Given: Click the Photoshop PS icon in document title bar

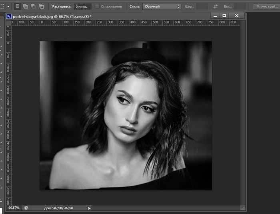Looking at the screenshot, I should pos(9,16).
